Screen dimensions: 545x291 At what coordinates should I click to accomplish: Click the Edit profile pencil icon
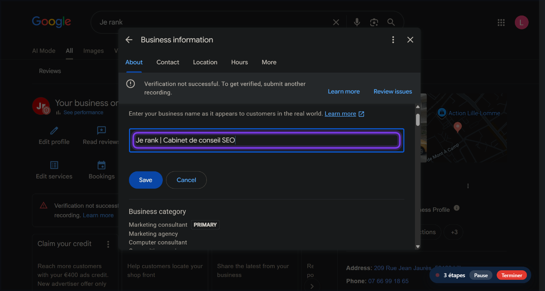pos(54,130)
